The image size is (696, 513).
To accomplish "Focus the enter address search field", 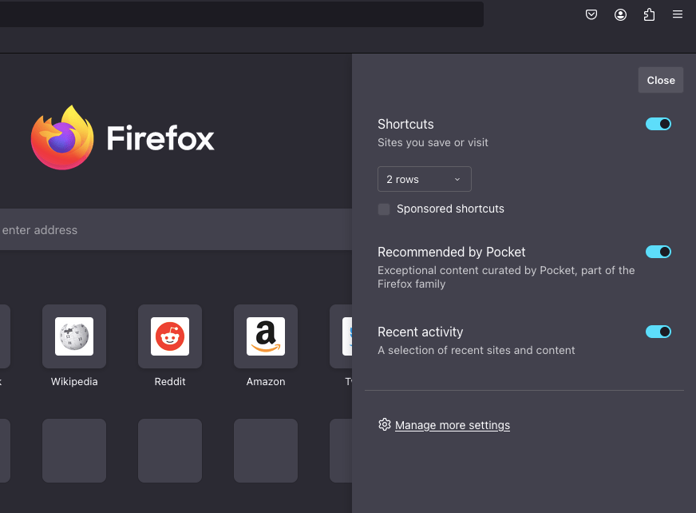I will pos(176,230).
